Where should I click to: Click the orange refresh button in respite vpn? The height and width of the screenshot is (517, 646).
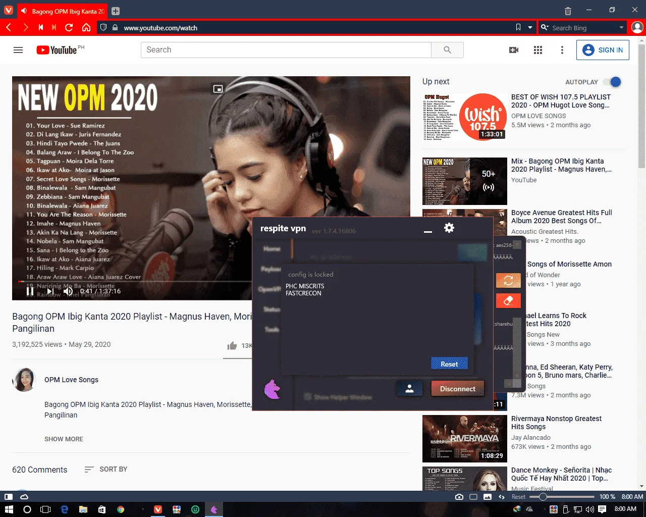click(508, 280)
